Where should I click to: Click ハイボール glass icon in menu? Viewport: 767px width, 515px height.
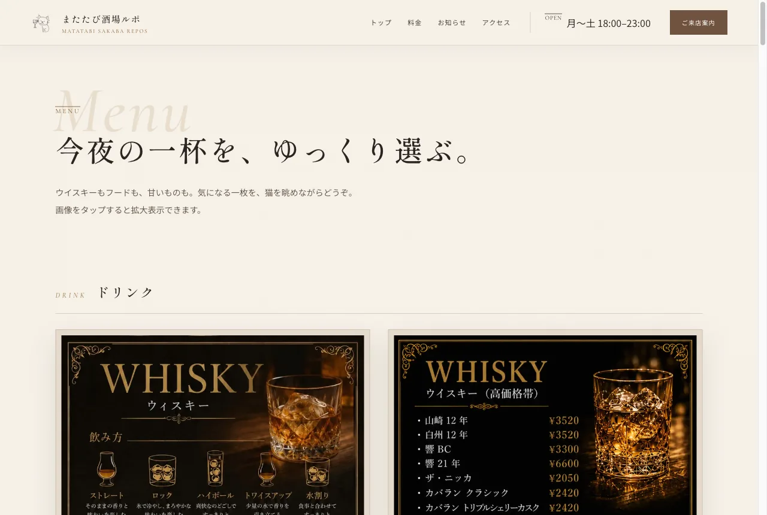pyautogui.click(x=215, y=468)
